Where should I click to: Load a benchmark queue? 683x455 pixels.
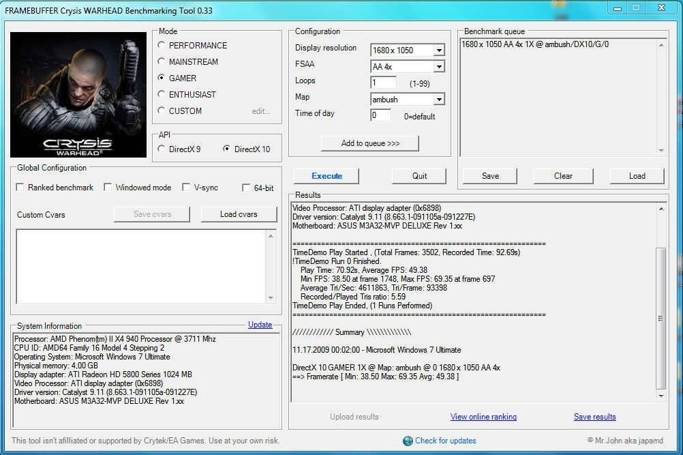(x=637, y=176)
